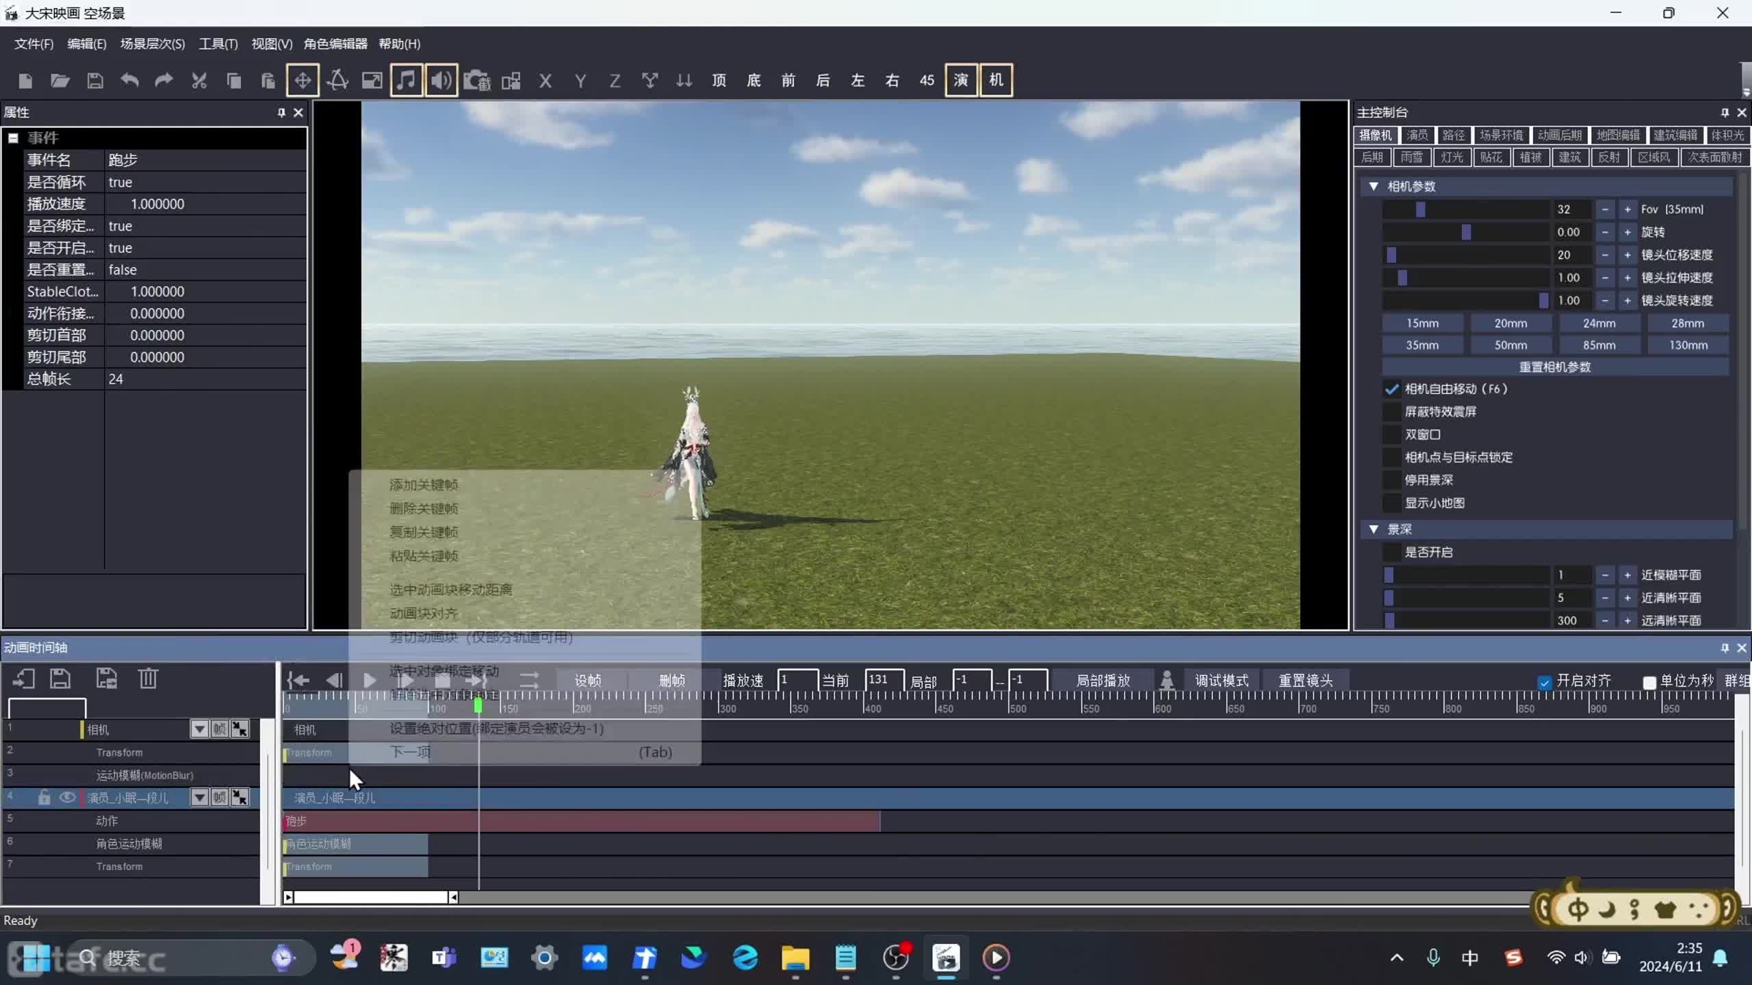
Task: Step back one frame
Action: pyautogui.click(x=334, y=681)
